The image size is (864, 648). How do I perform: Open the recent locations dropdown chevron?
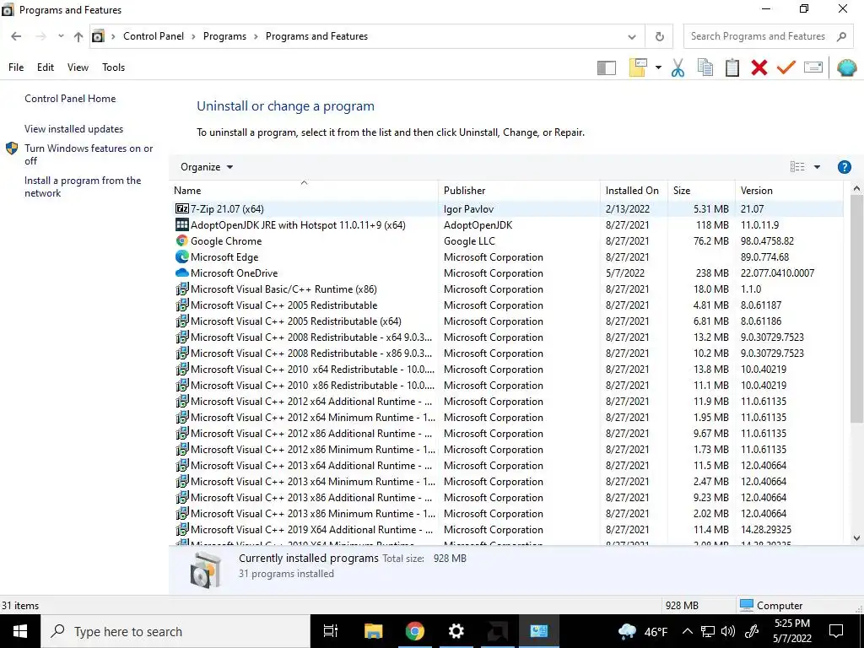[61, 36]
